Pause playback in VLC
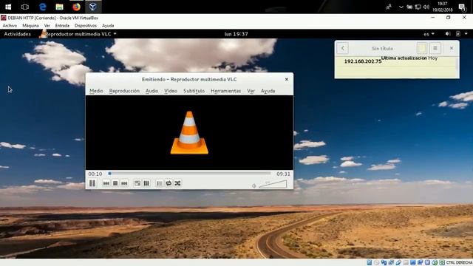 [92, 183]
